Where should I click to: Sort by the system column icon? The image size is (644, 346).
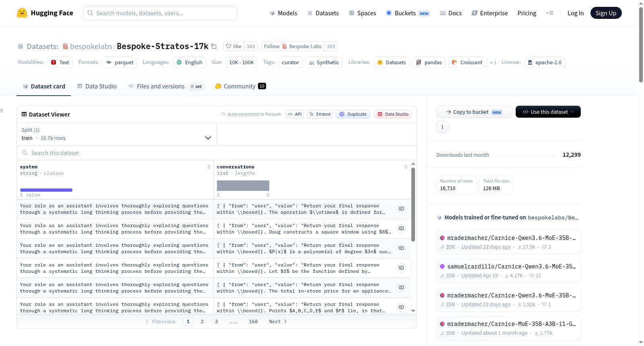(209, 167)
